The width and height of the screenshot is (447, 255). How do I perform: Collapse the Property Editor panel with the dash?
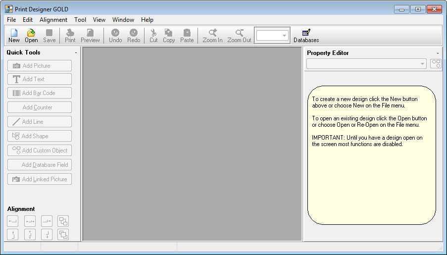tap(438, 53)
